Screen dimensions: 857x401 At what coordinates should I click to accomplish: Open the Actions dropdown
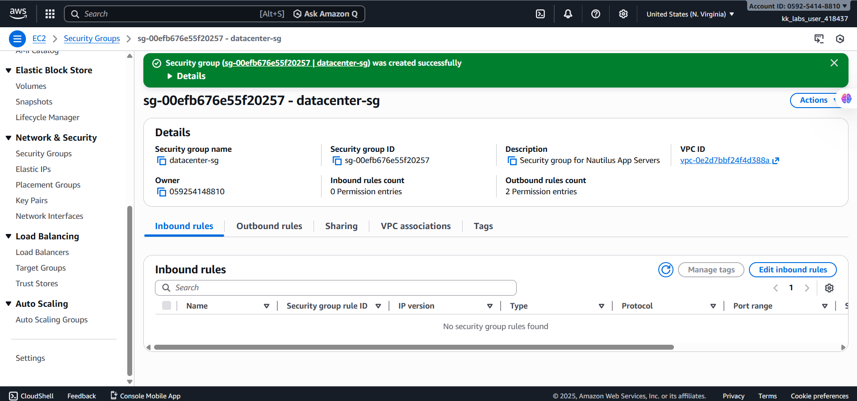[814, 100]
